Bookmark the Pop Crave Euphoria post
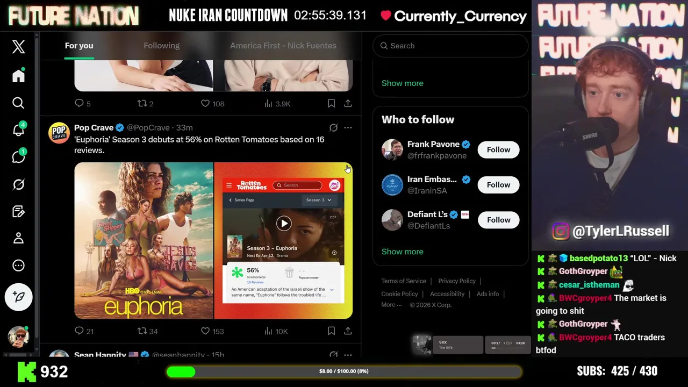This screenshot has width=688, height=387. [x=331, y=331]
